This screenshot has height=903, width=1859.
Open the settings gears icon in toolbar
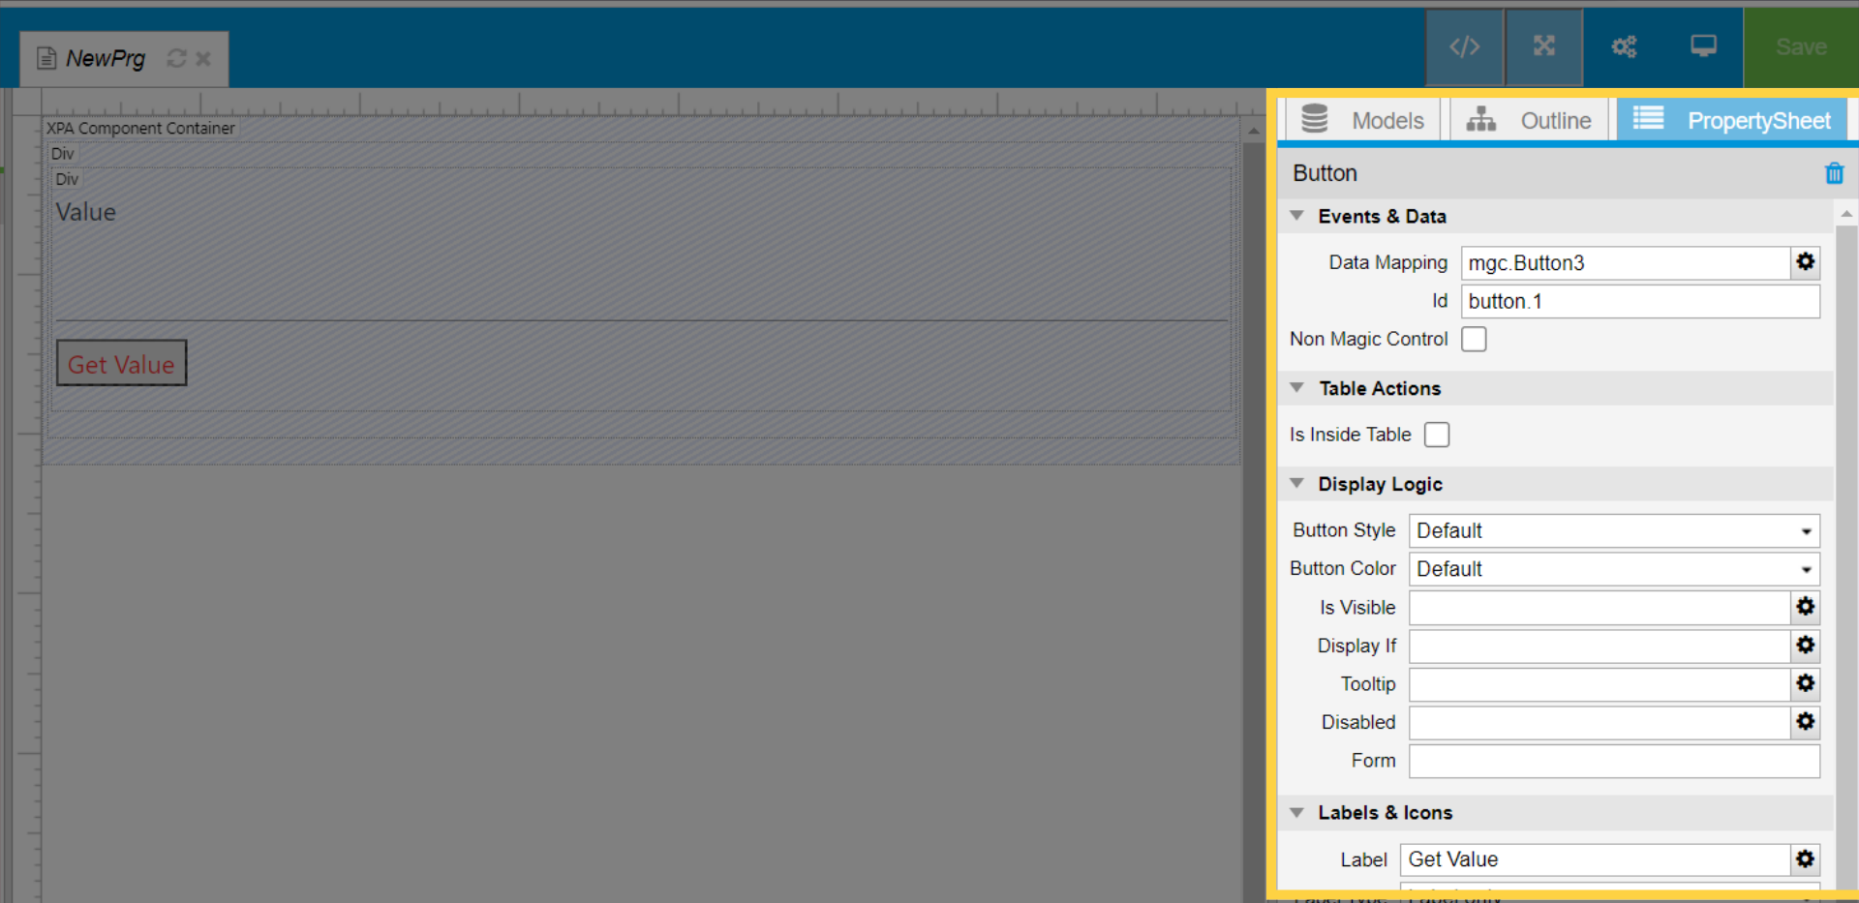click(x=1624, y=46)
